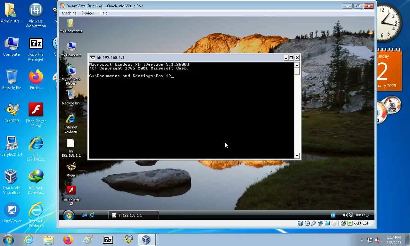410x246 pixels.
Task: Launch Internet Explorer from VM quick launch
Action: pyautogui.click(x=92, y=215)
